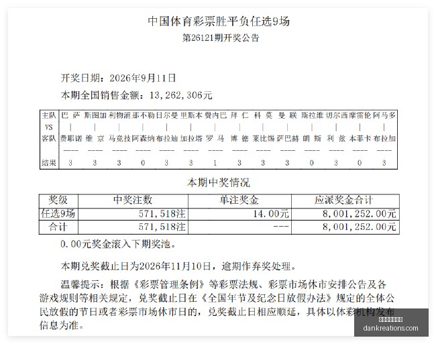Click the title 中国体育彩票胜平负任选9场
The height and width of the screenshot is (344, 436).
(219, 21)
